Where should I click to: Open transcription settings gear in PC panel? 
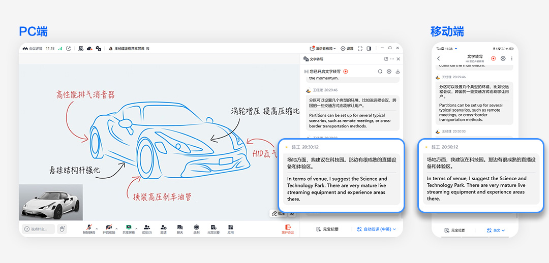[x=389, y=72]
